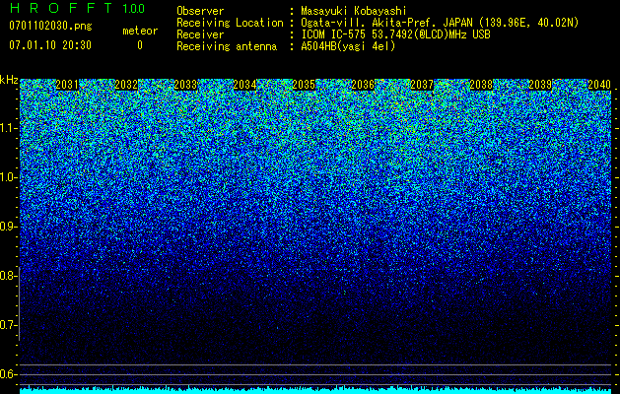Click the 2039 time marker
The height and width of the screenshot is (394, 620).
(540, 85)
